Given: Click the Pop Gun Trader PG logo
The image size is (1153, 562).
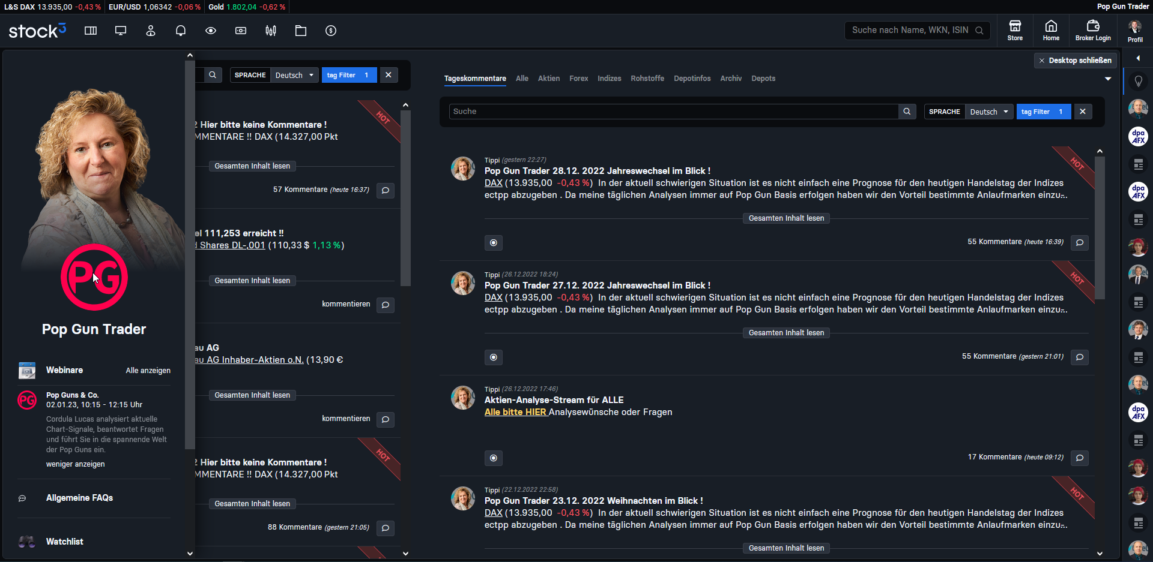Looking at the screenshot, I should pyautogui.click(x=94, y=277).
